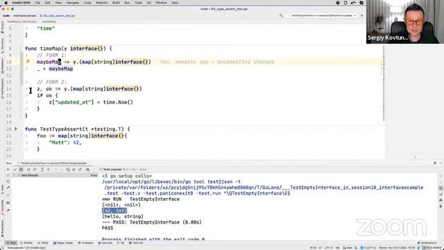Click the highlighted (42, int) console output
The height and width of the screenshot is (250, 444).
coord(114,210)
